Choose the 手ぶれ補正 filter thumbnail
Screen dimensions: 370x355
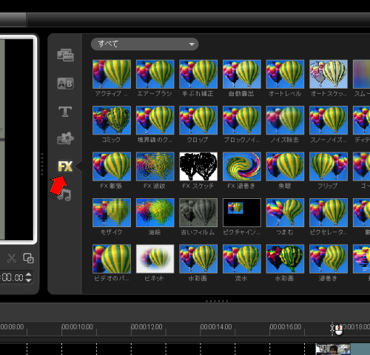(x=198, y=74)
